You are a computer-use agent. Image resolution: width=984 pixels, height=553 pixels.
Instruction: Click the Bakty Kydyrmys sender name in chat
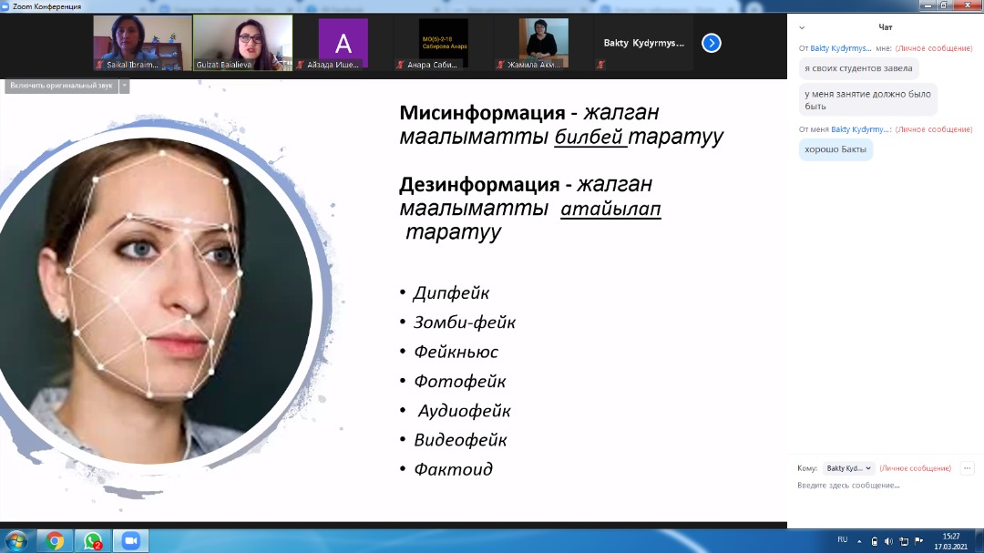841,48
